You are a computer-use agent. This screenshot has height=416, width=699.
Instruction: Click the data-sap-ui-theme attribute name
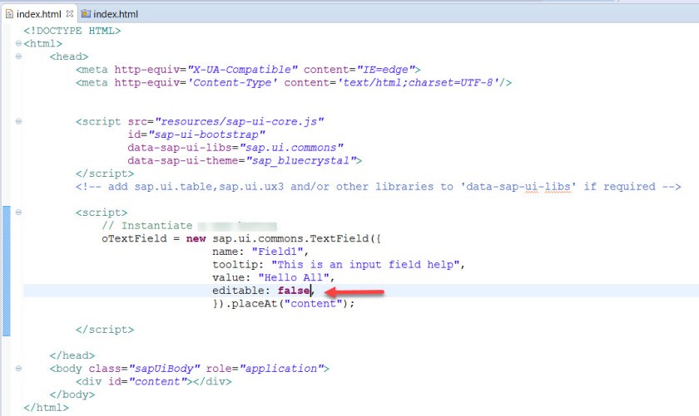[183, 160]
